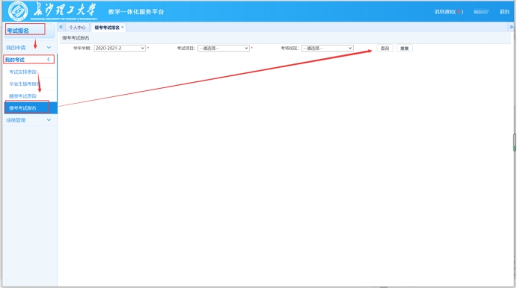Collapse the 我的考试 section chevron
This screenshot has height=288, width=517.
[x=49, y=60]
